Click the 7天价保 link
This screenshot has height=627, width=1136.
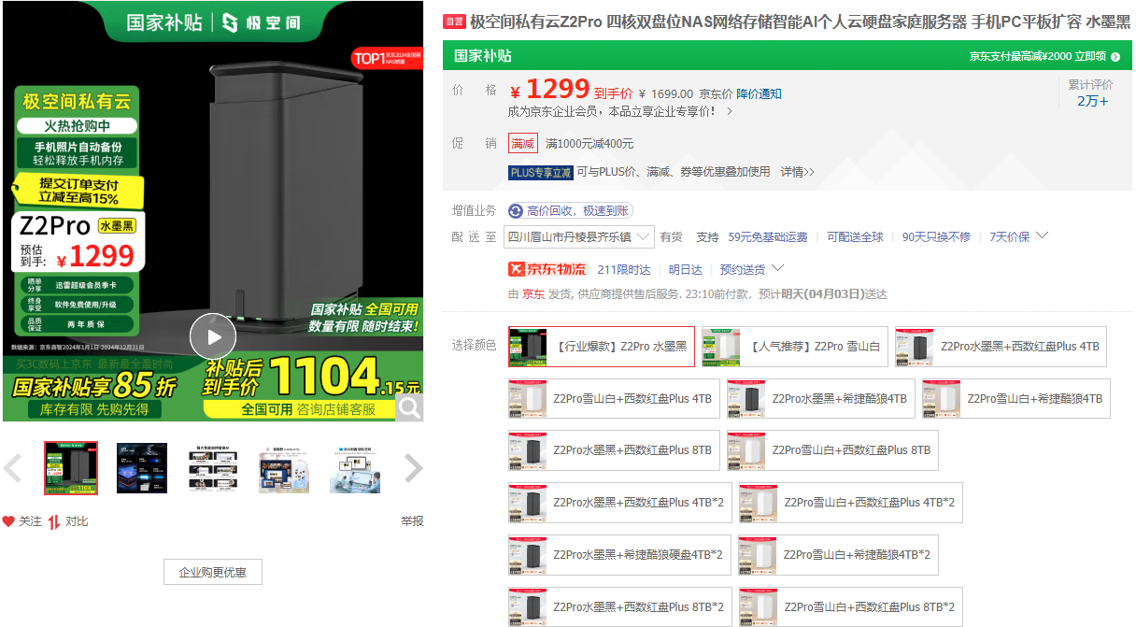point(1010,237)
